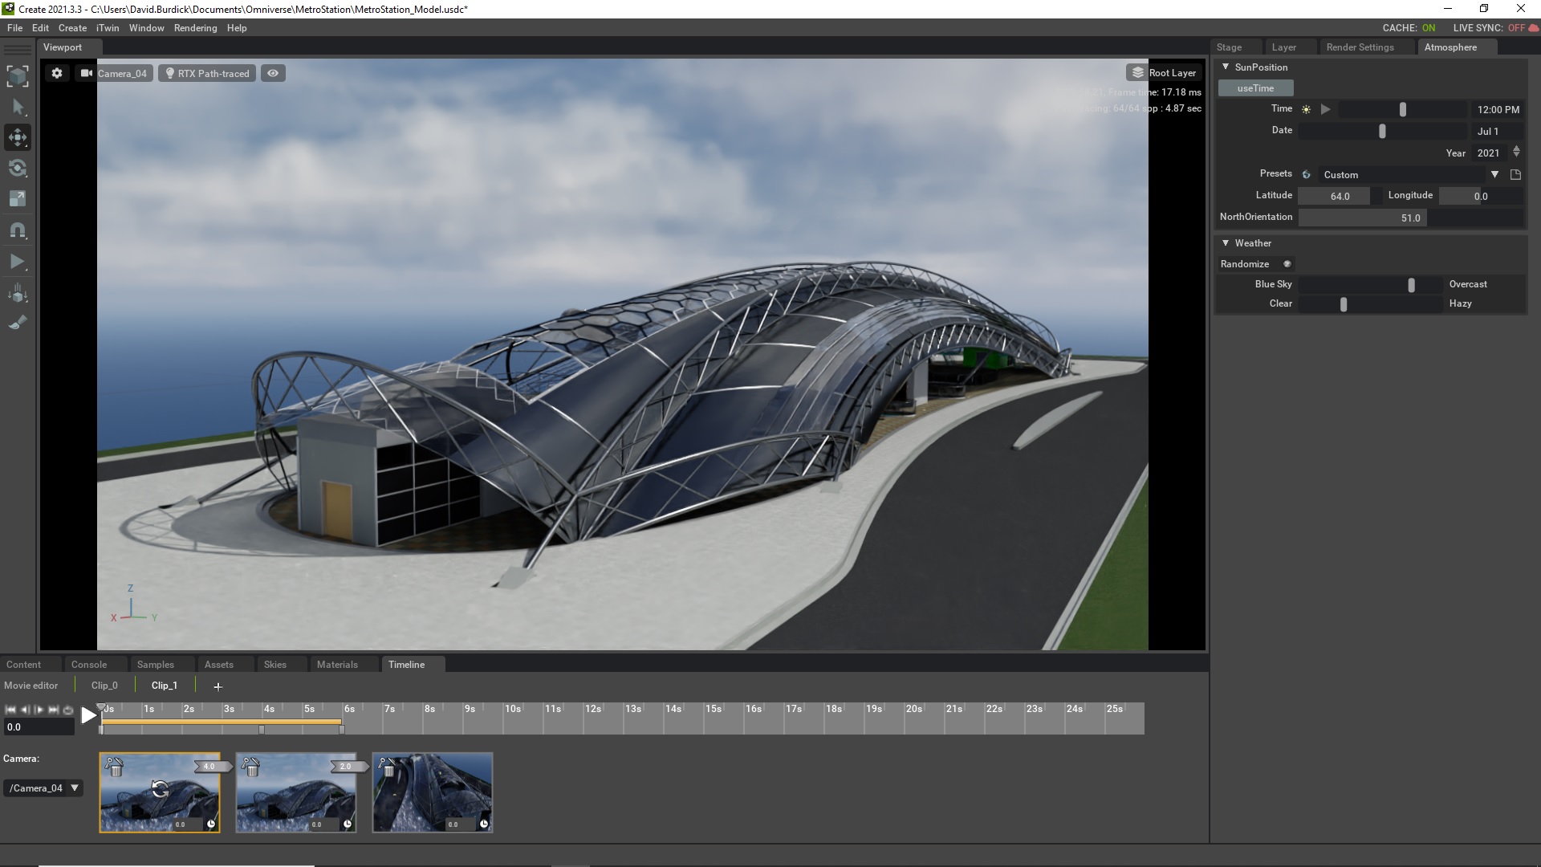Switch to the Clip_0 timeline clip
1541x867 pixels.
tap(104, 685)
